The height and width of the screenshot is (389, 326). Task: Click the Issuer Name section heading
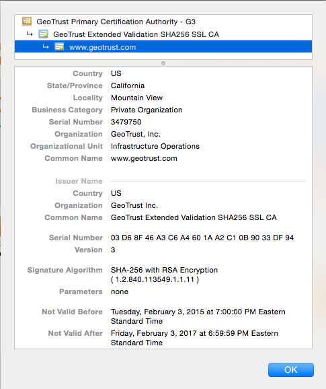(x=79, y=181)
